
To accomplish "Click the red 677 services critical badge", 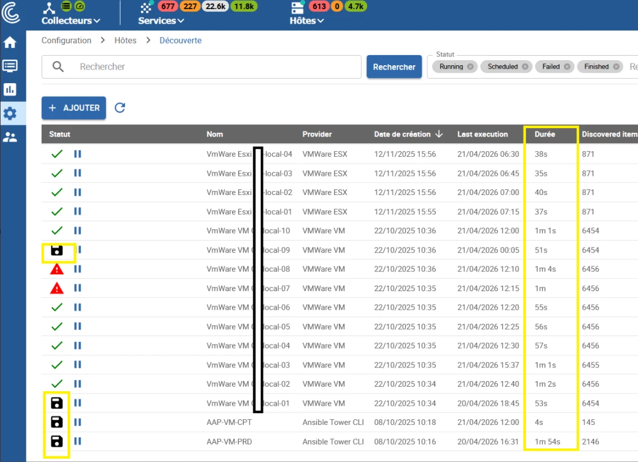I will (x=168, y=6).
